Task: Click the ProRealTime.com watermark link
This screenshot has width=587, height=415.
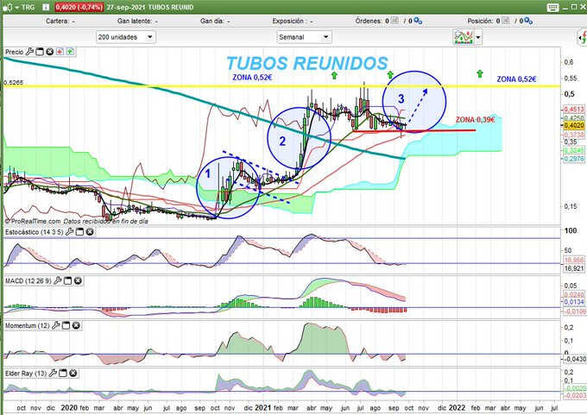Action: 33,221
